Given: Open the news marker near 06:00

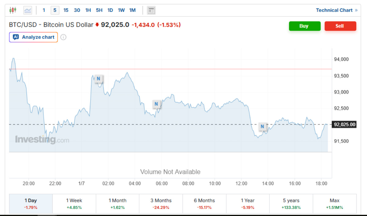Looking at the screenshot, I should click(156, 104).
